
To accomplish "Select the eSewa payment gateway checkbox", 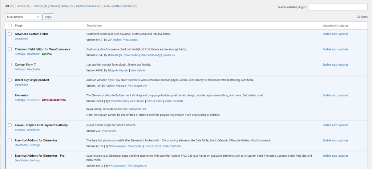I will 10,125.
